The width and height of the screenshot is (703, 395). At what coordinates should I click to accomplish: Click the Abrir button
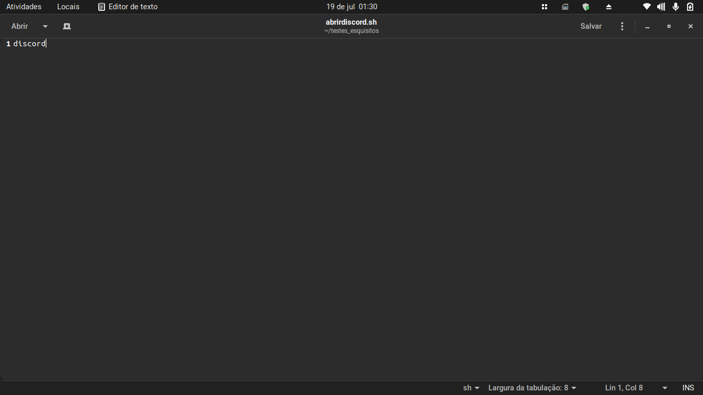[x=20, y=26]
